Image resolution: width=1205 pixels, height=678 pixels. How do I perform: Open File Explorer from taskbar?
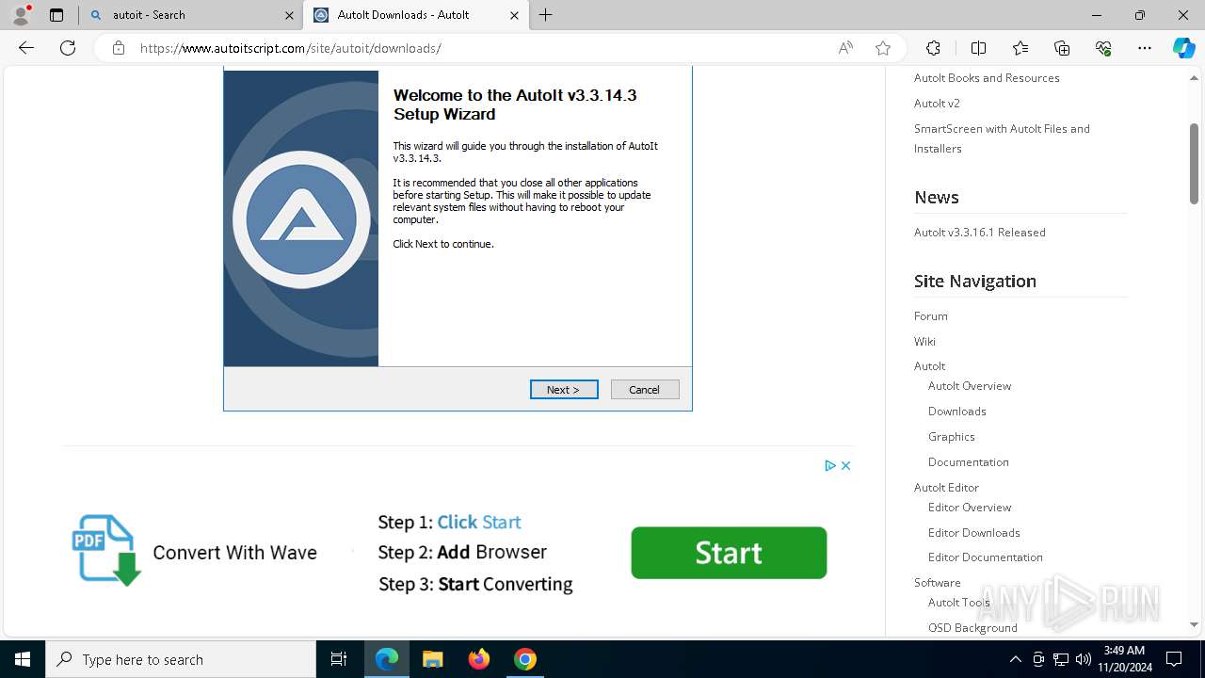point(432,659)
